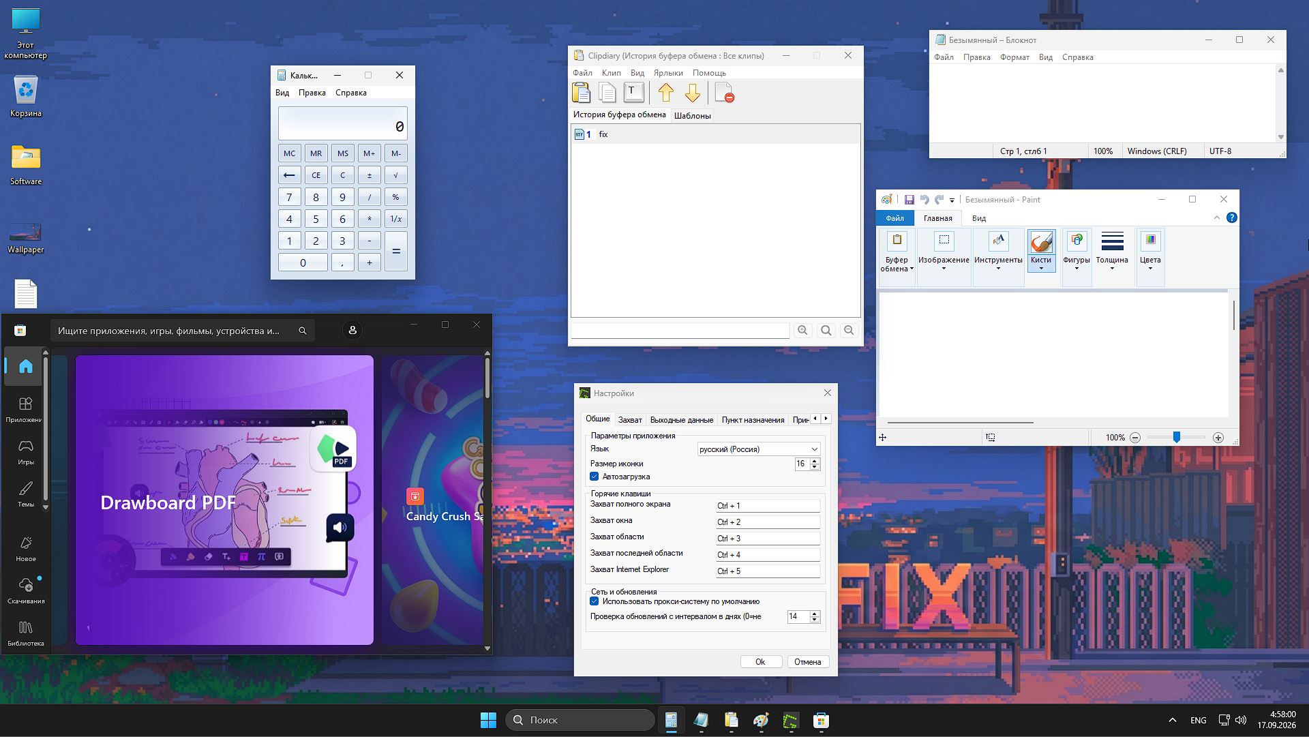The width and height of the screenshot is (1309, 737).
Task: Click the calculator backspace arrow key
Action: pos(289,175)
